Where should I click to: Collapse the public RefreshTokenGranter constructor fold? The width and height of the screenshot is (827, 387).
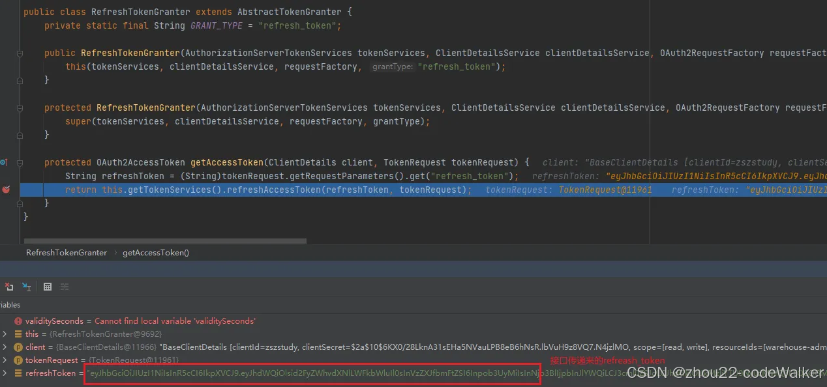[x=20, y=53]
